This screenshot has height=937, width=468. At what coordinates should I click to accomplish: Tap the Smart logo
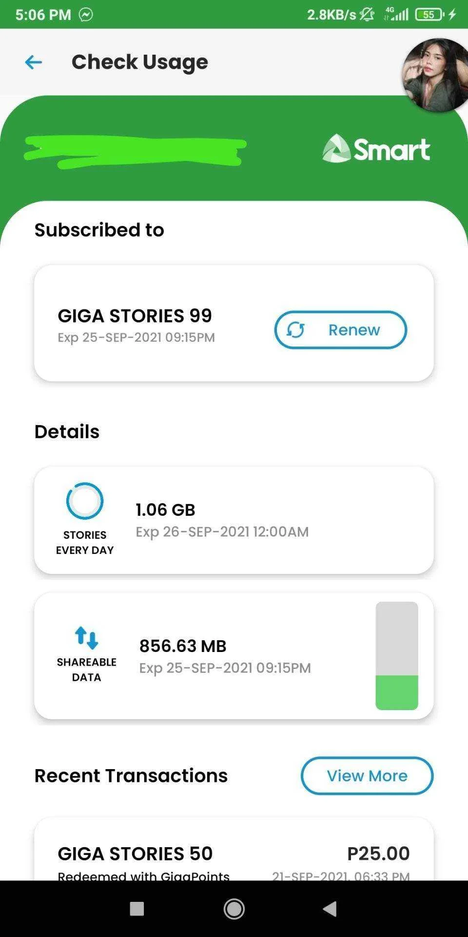tap(376, 148)
